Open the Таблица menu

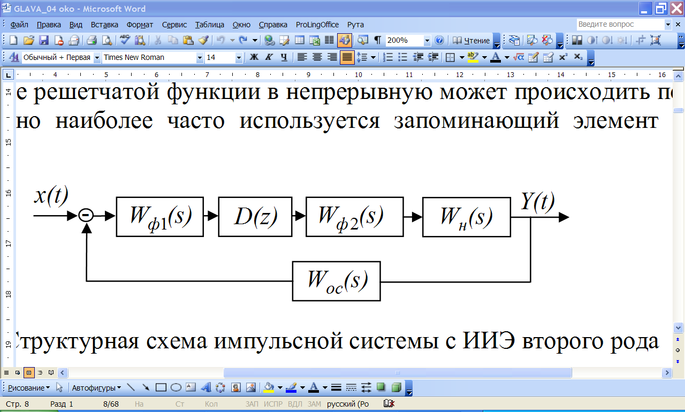tap(210, 25)
